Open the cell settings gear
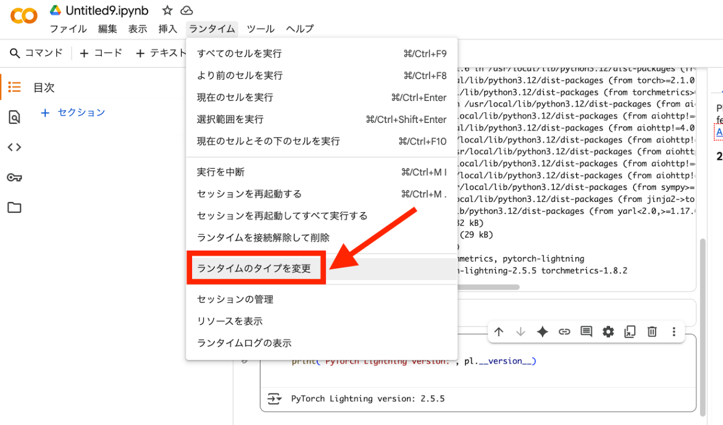Screen dimensions: 723x425 click(608, 332)
